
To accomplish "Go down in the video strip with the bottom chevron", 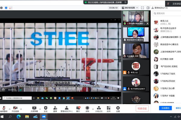I will click(x=136, y=101).
